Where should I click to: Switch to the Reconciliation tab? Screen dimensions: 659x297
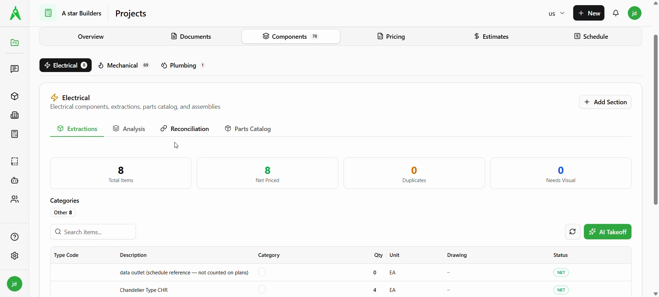click(x=185, y=129)
